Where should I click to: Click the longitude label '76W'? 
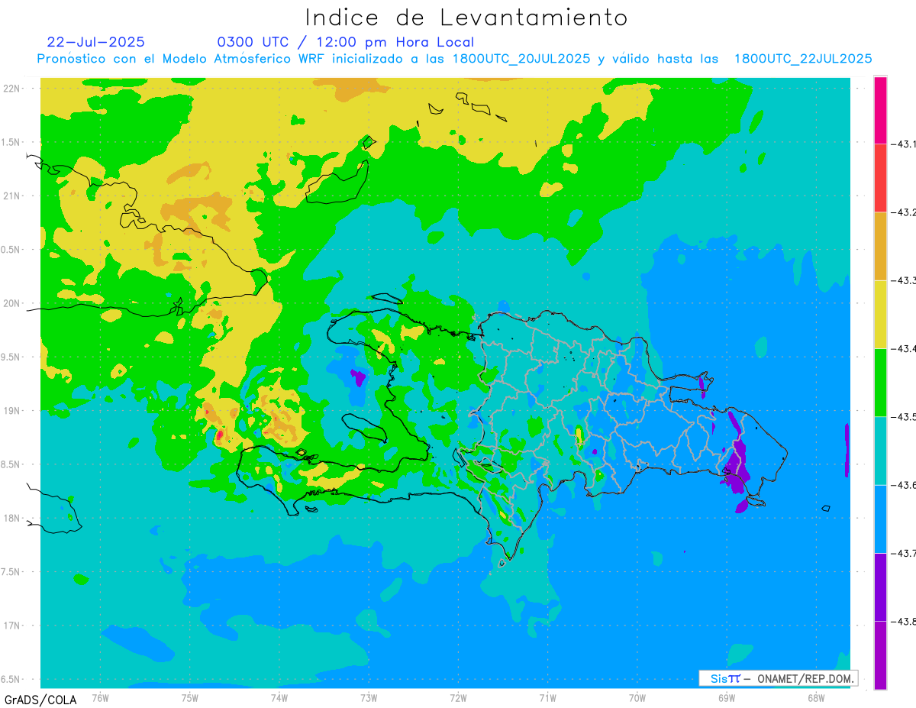click(x=100, y=698)
